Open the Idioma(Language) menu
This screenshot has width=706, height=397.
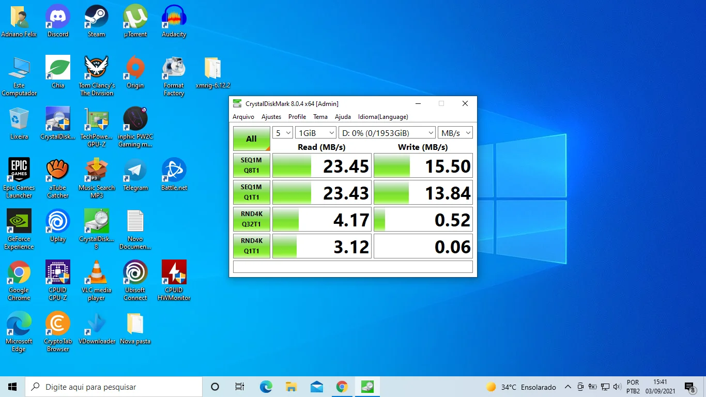tap(383, 117)
